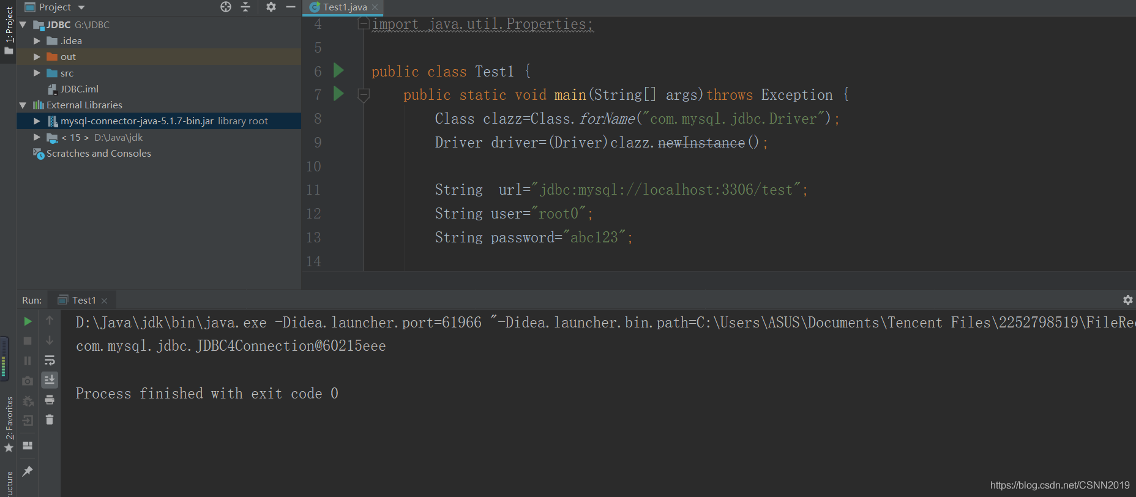This screenshot has width=1136, height=497.
Task: Click Down the Stack Trace arrow
Action: click(x=50, y=340)
